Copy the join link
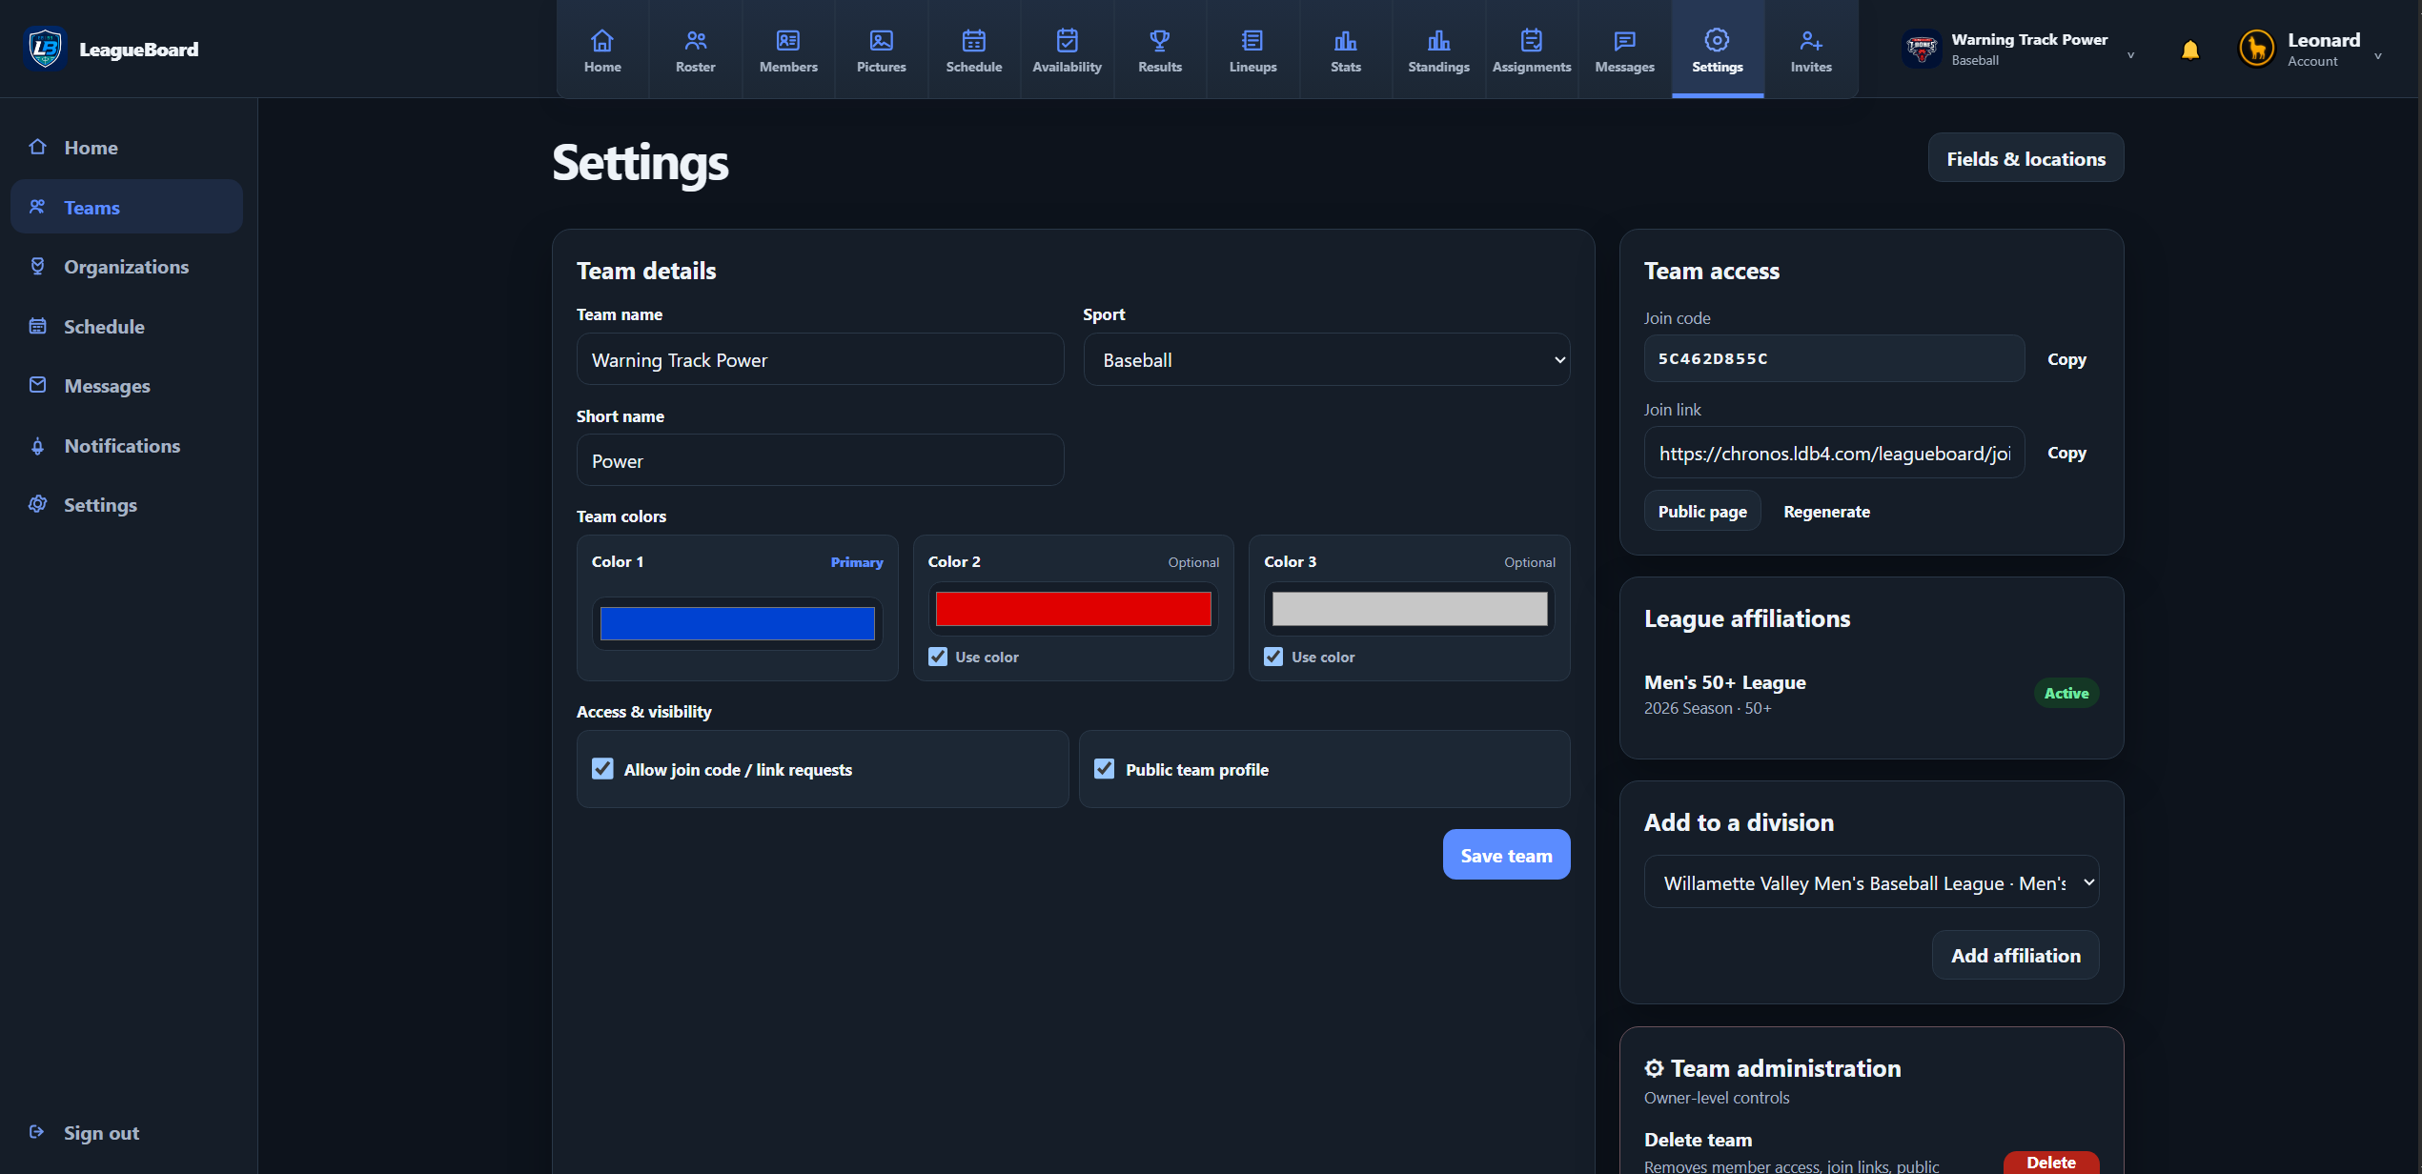The image size is (2422, 1174). [2066, 453]
